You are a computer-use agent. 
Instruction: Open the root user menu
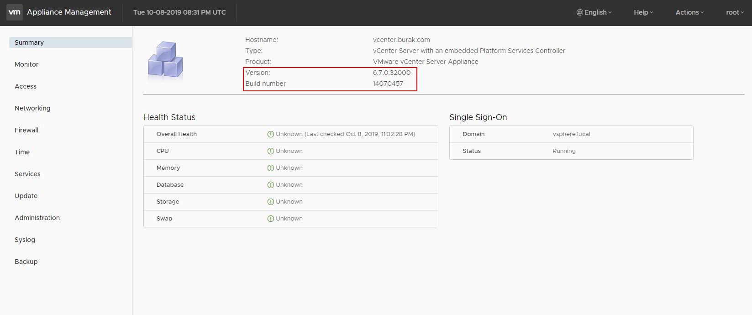click(x=735, y=12)
